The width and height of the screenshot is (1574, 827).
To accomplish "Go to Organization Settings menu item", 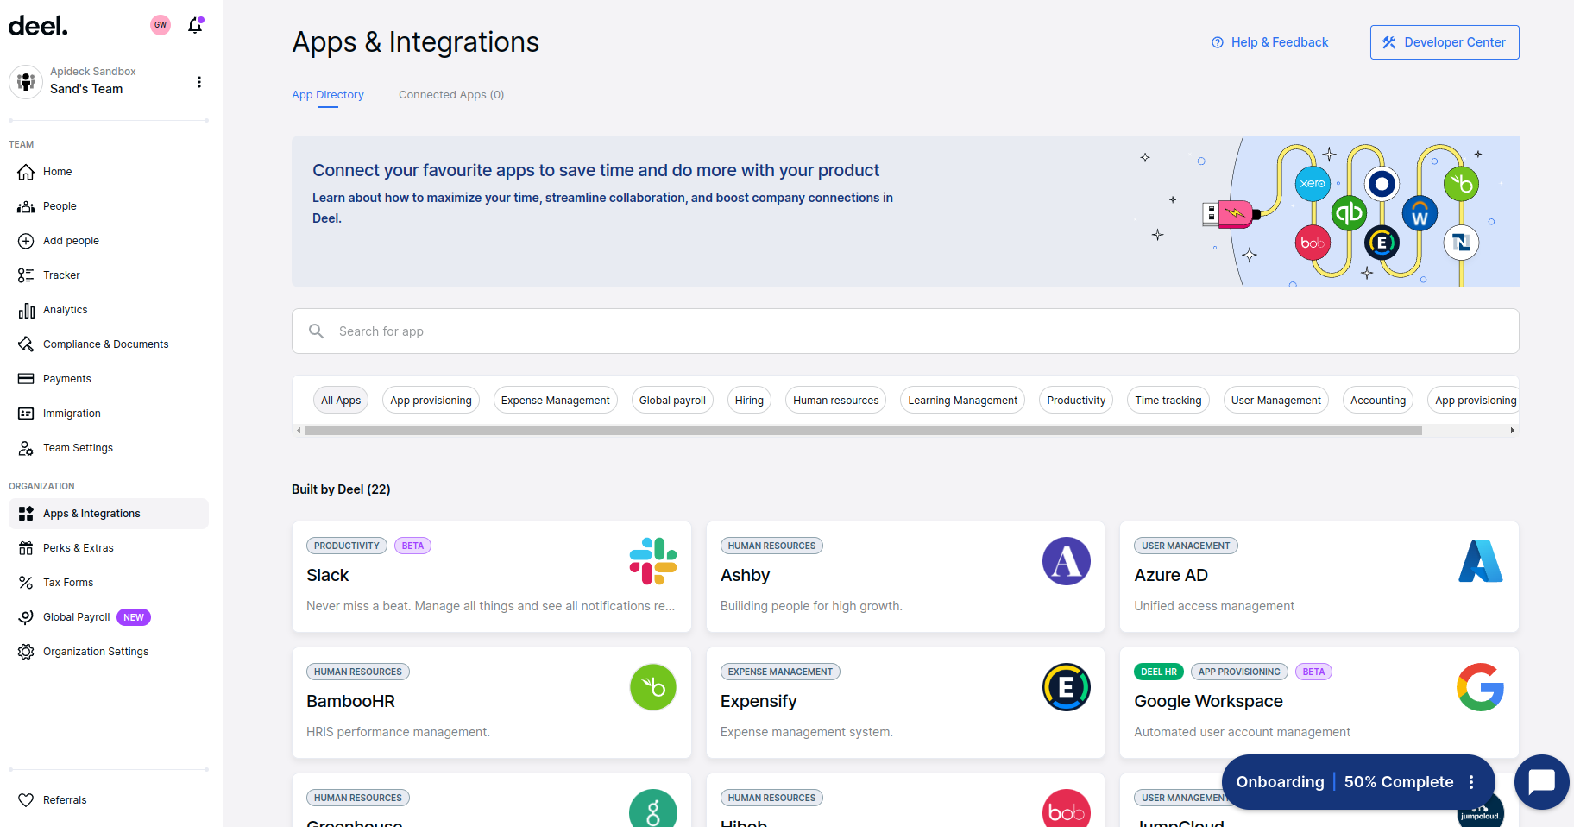I will coord(109,652).
